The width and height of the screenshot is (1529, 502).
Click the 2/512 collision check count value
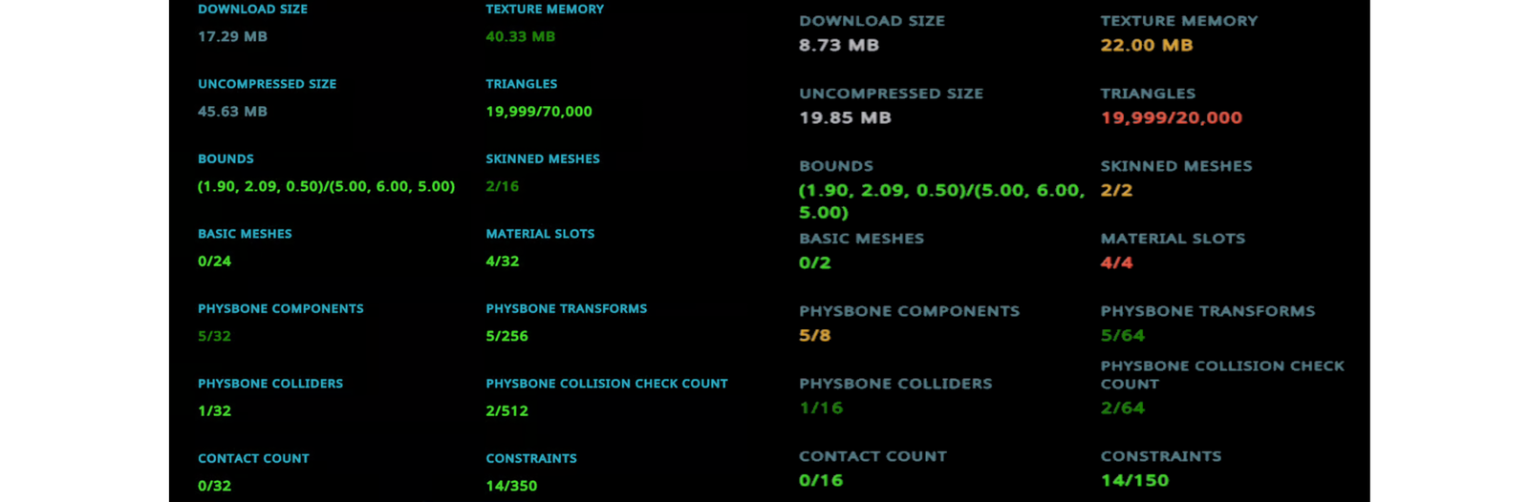point(506,411)
